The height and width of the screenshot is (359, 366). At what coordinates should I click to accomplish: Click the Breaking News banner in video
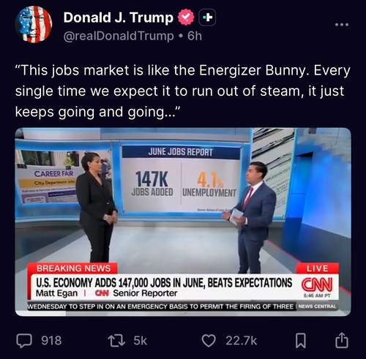pos(72,268)
